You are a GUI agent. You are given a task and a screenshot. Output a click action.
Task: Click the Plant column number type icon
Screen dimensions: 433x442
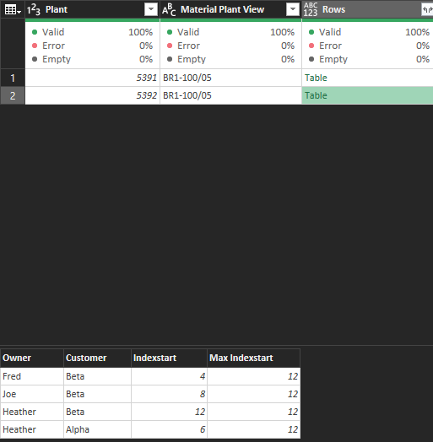(x=34, y=9)
